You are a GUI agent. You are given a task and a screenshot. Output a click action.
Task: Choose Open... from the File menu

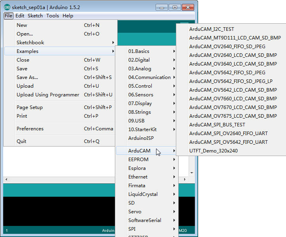coord(59,34)
